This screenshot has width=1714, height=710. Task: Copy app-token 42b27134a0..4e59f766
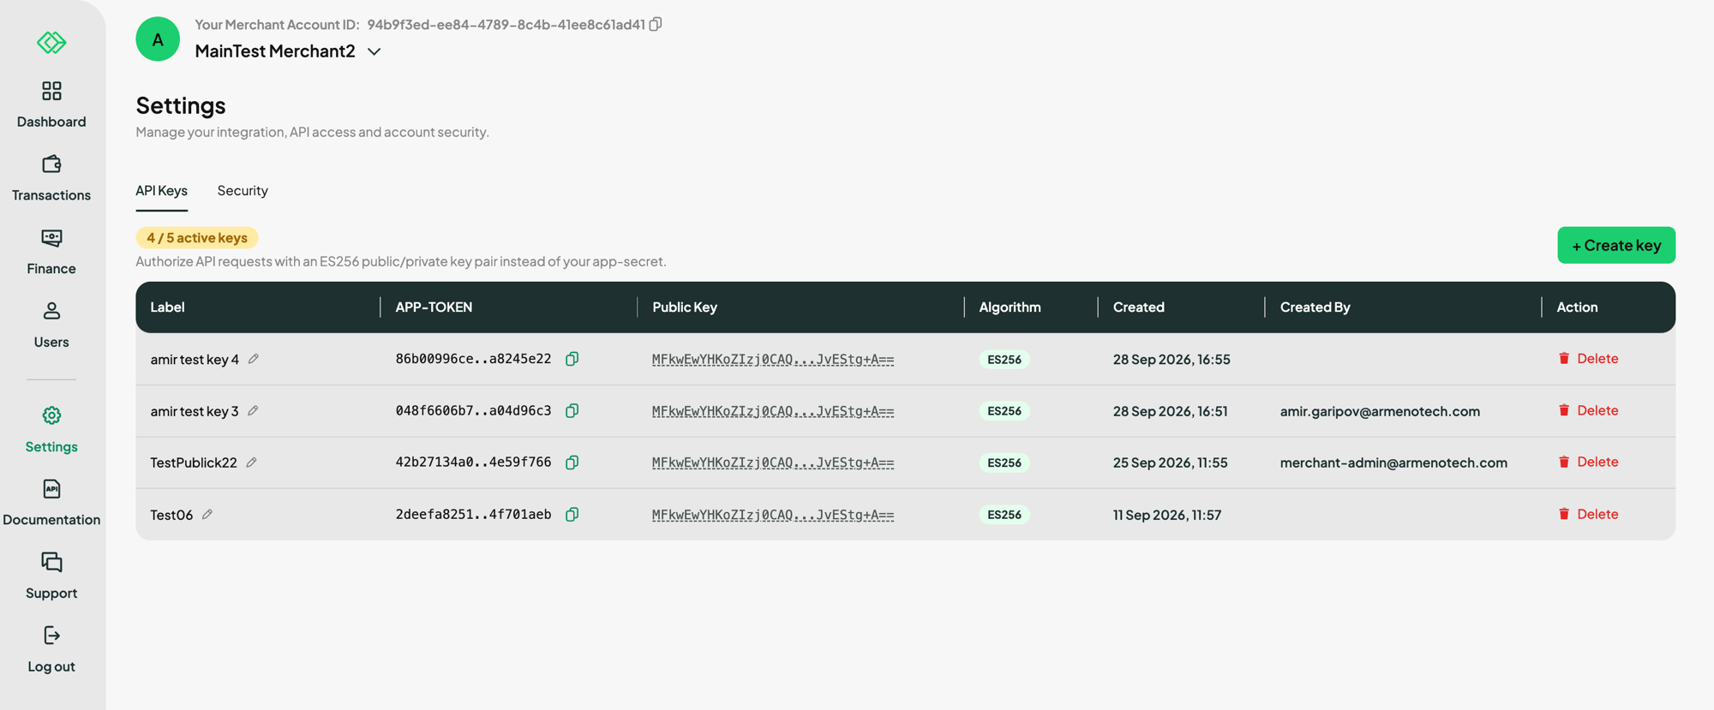[x=572, y=462]
